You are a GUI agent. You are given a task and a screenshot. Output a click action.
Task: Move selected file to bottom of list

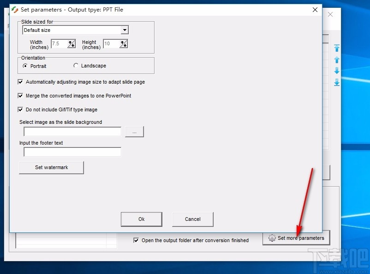tap(337, 82)
